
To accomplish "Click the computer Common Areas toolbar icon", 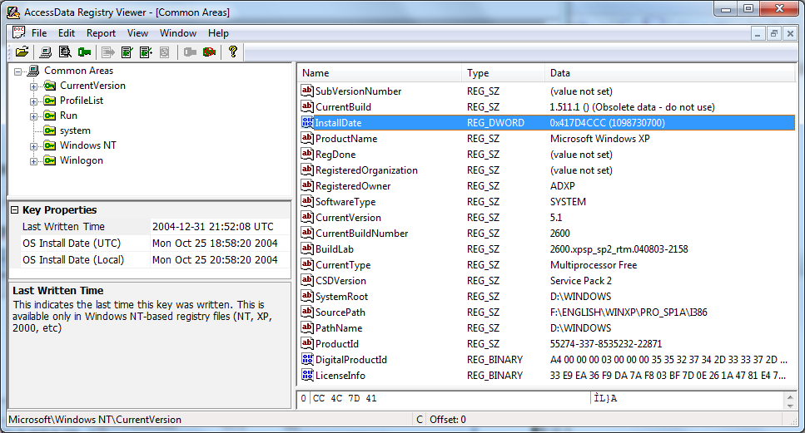I will (x=46, y=52).
